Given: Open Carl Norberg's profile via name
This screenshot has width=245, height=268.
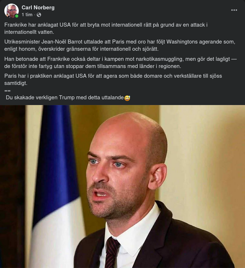Looking at the screenshot, I should coord(38,8).
